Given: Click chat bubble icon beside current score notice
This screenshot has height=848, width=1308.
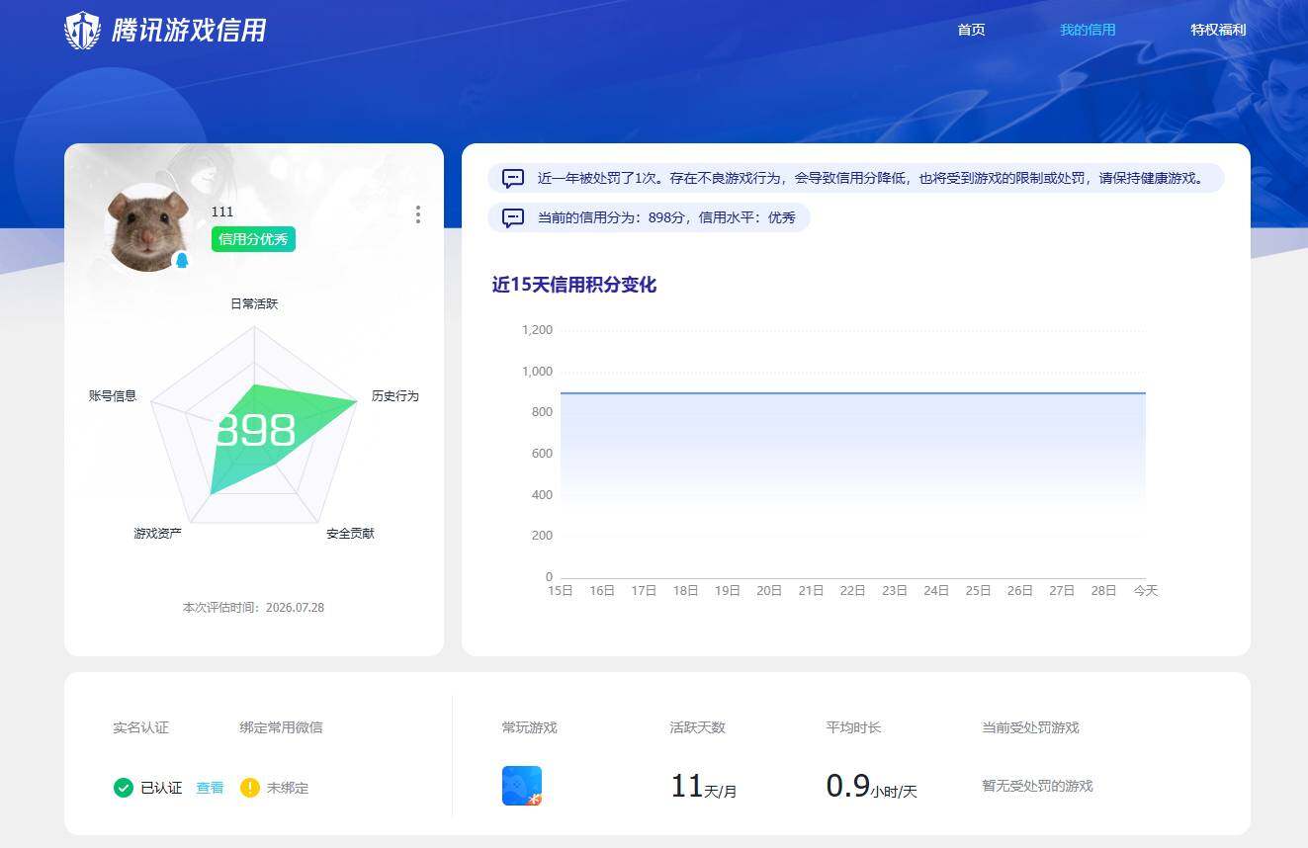Looking at the screenshot, I should pos(513,217).
